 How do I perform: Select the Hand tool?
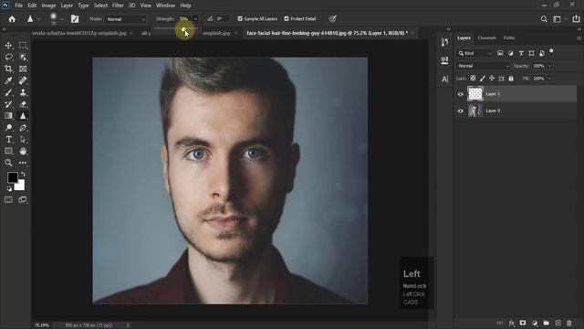(23, 151)
